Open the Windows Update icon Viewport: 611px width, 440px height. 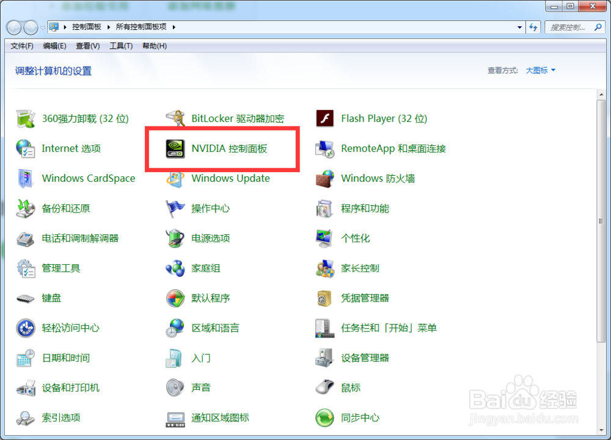[x=175, y=179]
